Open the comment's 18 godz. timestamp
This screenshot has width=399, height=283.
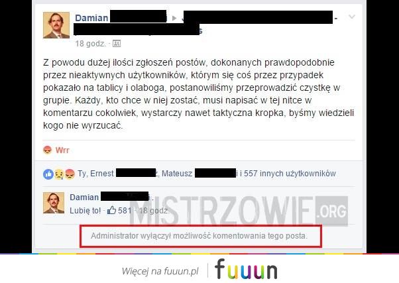tap(154, 211)
